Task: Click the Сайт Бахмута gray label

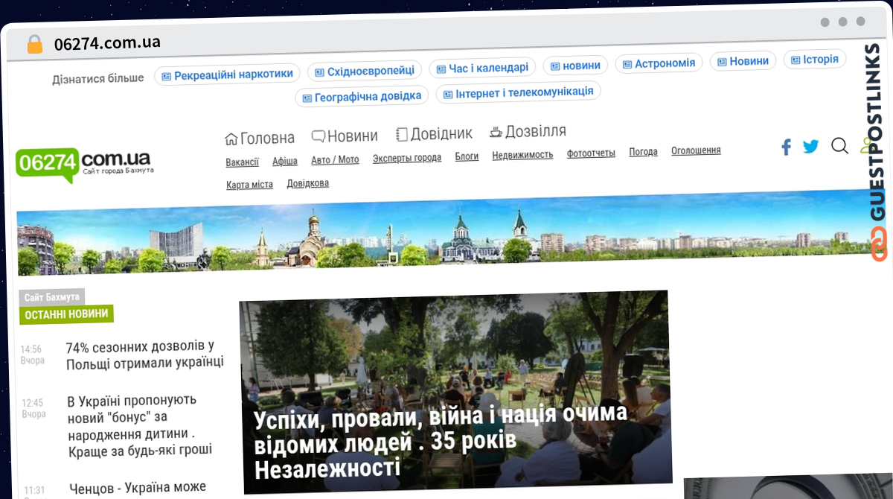Action: click(51, 297)
